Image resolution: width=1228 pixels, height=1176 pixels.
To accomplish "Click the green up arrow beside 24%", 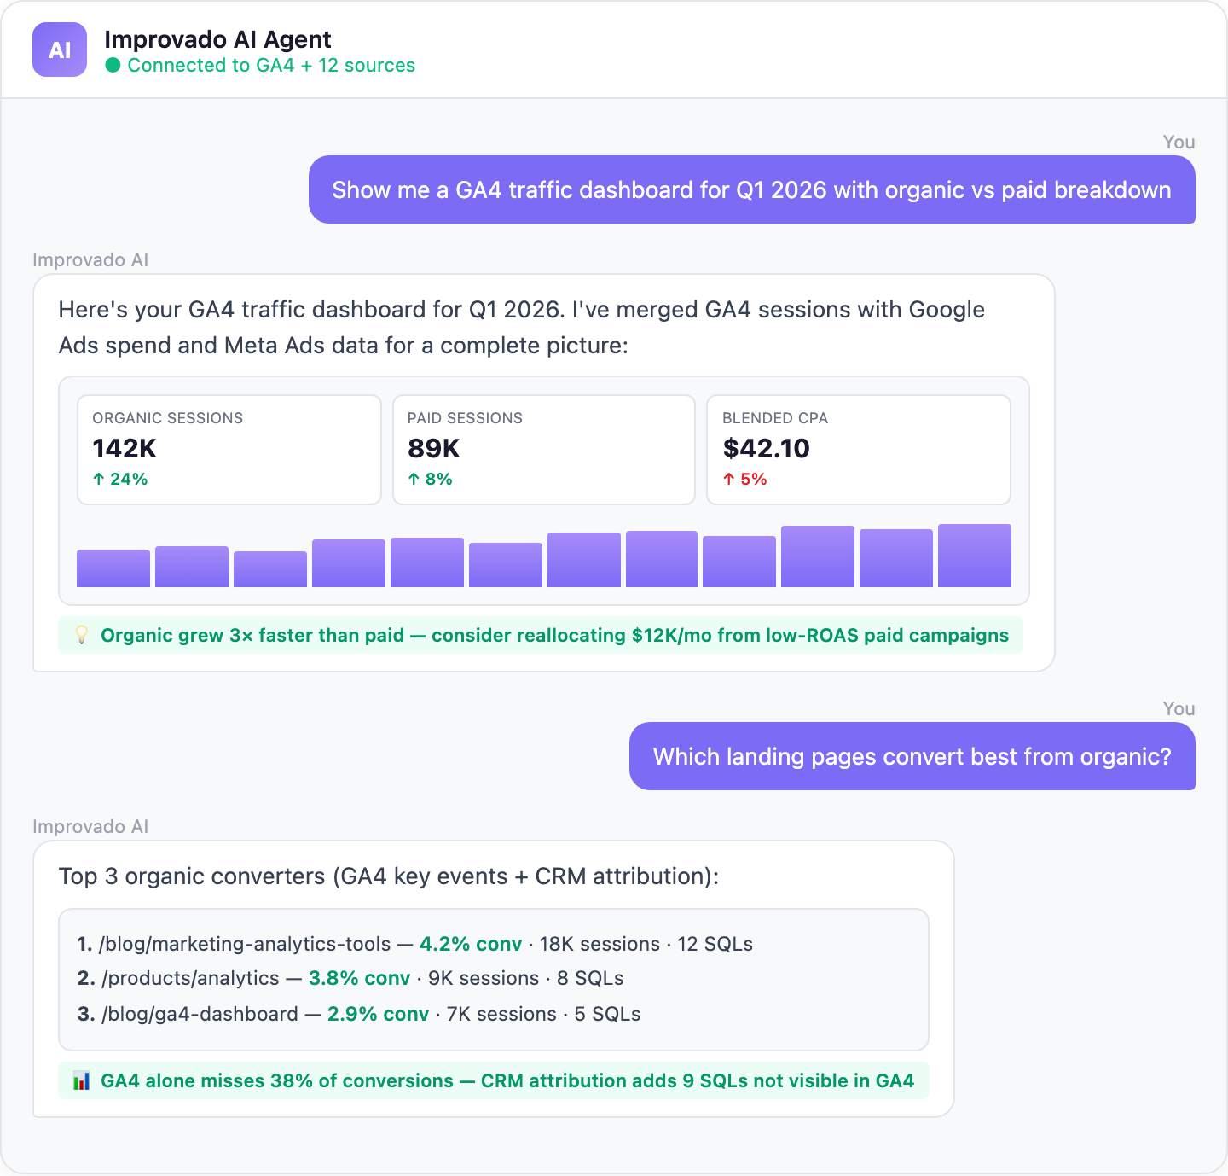I will (x=99, y=479).
